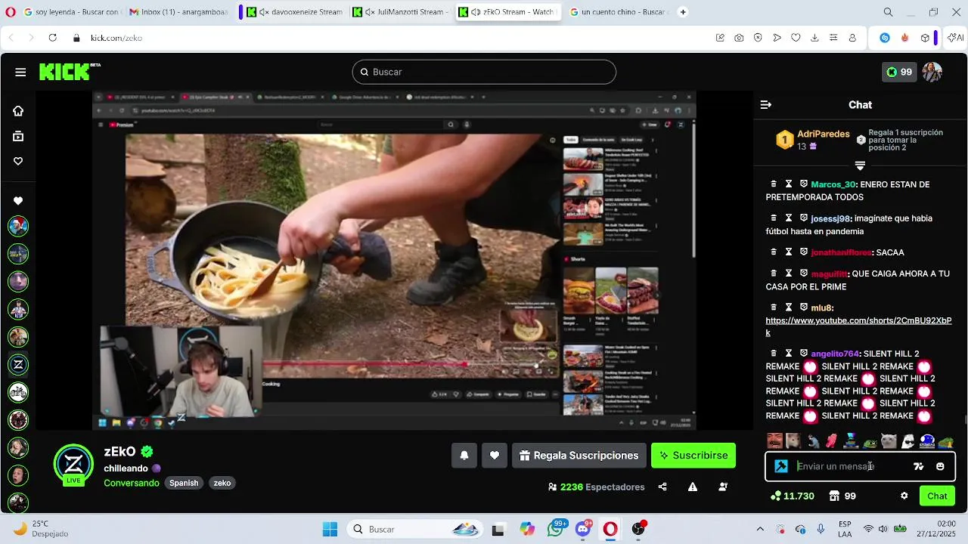
Task: Open moderator tools with the hammer icon
Action: [x=781, y=467]
